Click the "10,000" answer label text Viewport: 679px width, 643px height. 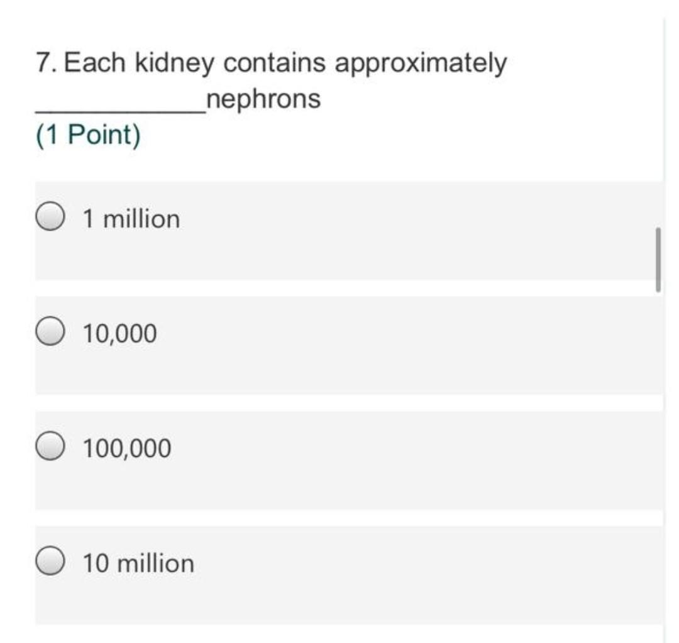point(120,333)
